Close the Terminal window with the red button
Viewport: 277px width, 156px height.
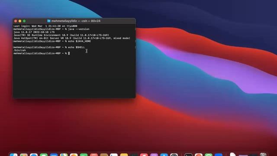[16, 21]
